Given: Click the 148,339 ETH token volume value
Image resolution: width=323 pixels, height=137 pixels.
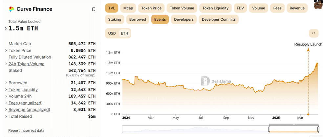Looking at the screenshot, I should pos(82,64).
